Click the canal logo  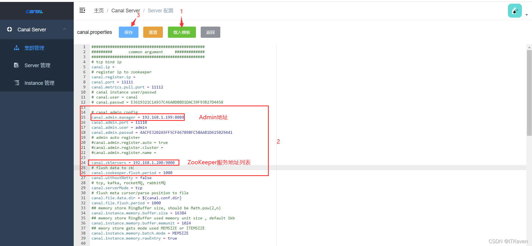click(x=34, y=11)
